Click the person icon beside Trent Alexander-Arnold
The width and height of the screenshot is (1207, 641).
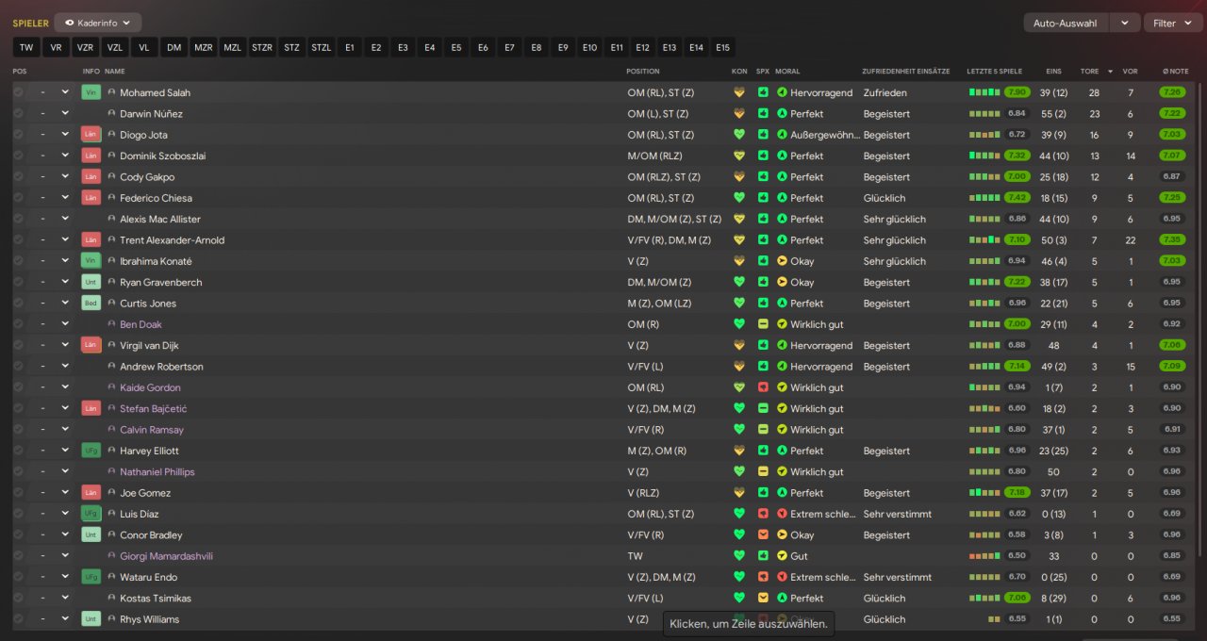coord(111,240)
